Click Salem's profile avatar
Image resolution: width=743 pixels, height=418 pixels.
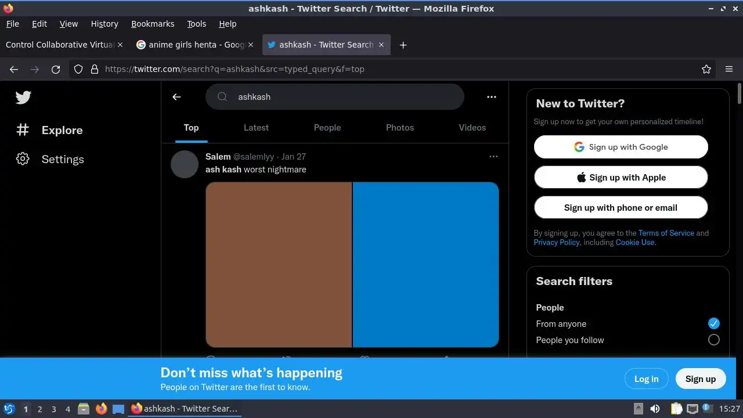(185, 164)
